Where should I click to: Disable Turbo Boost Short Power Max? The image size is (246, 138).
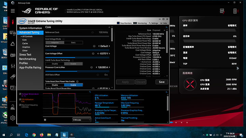(55, 85)
